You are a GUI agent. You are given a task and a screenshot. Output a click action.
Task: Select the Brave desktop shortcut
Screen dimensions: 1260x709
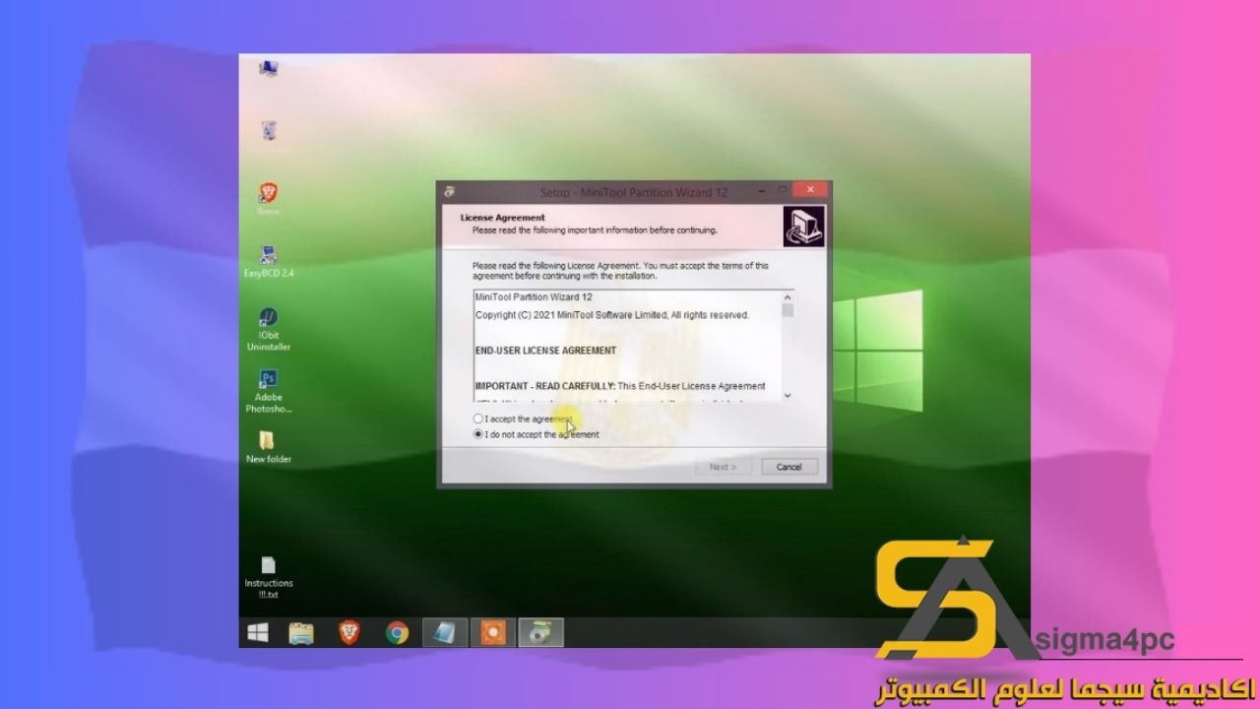click(268, 198)
